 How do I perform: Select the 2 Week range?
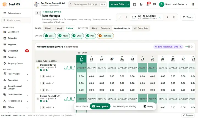[59, 28]
